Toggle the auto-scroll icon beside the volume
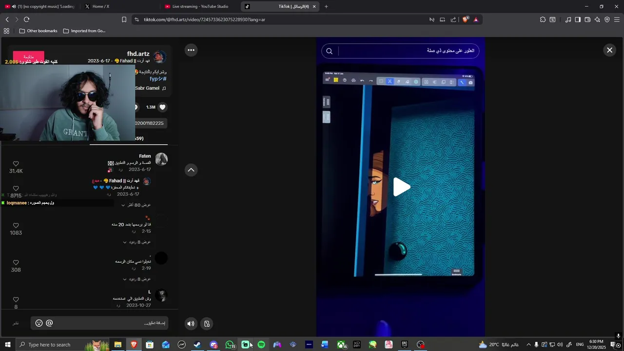Screen dimensions: 624x351 (x=207, y=324)
